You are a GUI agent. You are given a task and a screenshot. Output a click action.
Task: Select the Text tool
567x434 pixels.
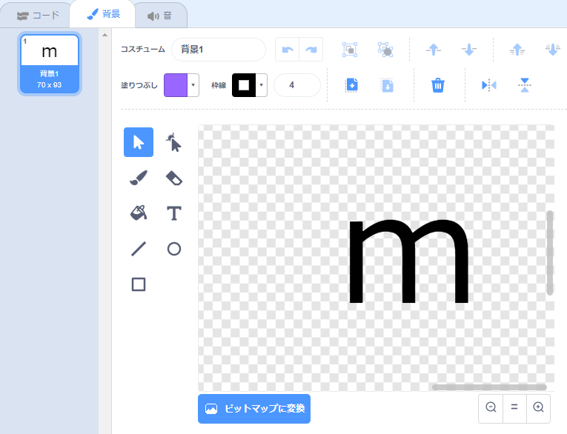click(x=174, y=213)
